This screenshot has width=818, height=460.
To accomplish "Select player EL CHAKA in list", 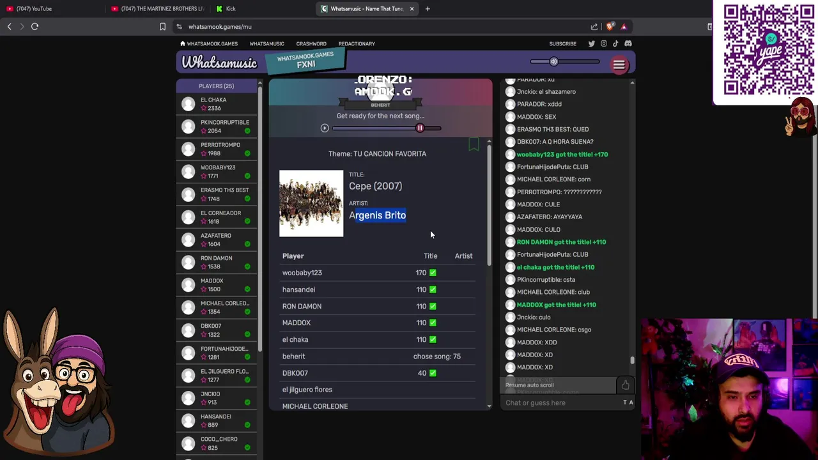I will tap(216, 104).
